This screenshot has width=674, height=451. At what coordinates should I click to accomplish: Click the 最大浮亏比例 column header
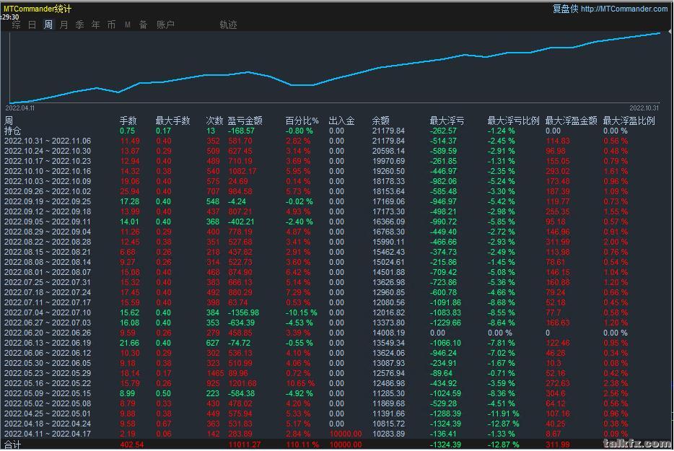coord(513,121)
